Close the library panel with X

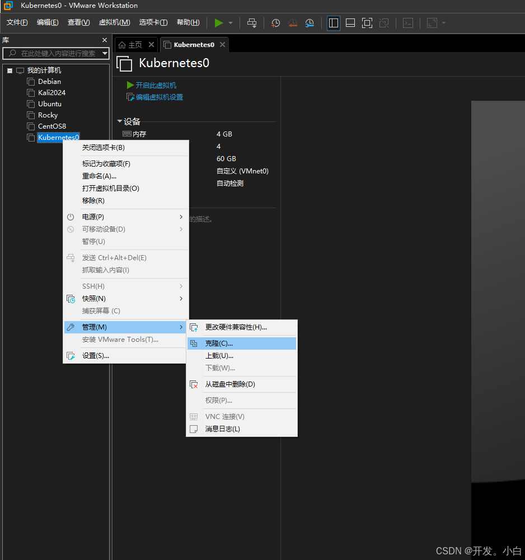[x=104, y=40]
